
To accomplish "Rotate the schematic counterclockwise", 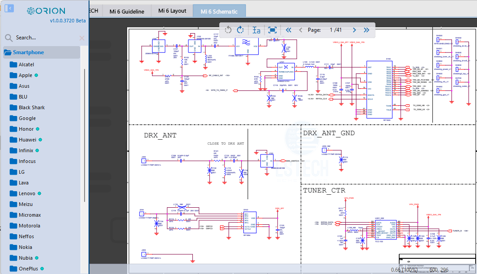I will [x=228, y=30].
